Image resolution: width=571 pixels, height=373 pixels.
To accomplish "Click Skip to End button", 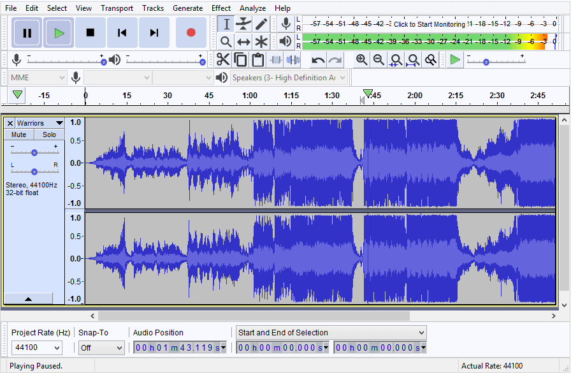I will coord(154,33).
